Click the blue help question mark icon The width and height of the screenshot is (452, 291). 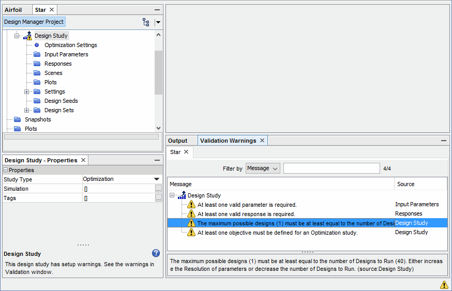pyautogui.click(x=156, y=253)
